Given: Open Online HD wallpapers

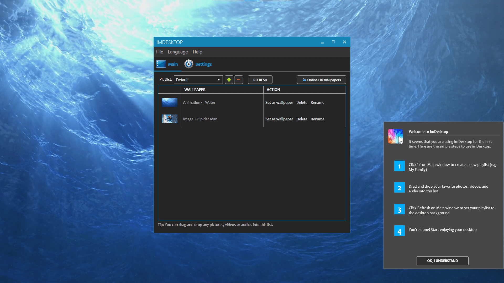Looking at the screenshot, I should click(x=321, y=80).
